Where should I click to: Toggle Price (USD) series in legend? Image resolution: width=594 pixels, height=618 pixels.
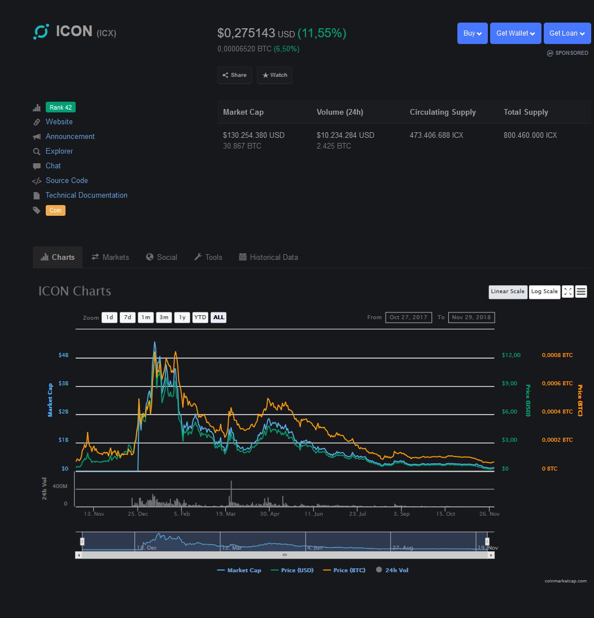pos(292,571)
